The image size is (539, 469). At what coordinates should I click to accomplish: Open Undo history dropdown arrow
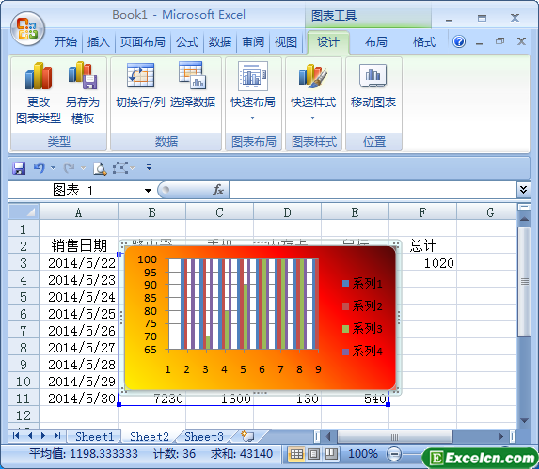click(x=53, y=168)
